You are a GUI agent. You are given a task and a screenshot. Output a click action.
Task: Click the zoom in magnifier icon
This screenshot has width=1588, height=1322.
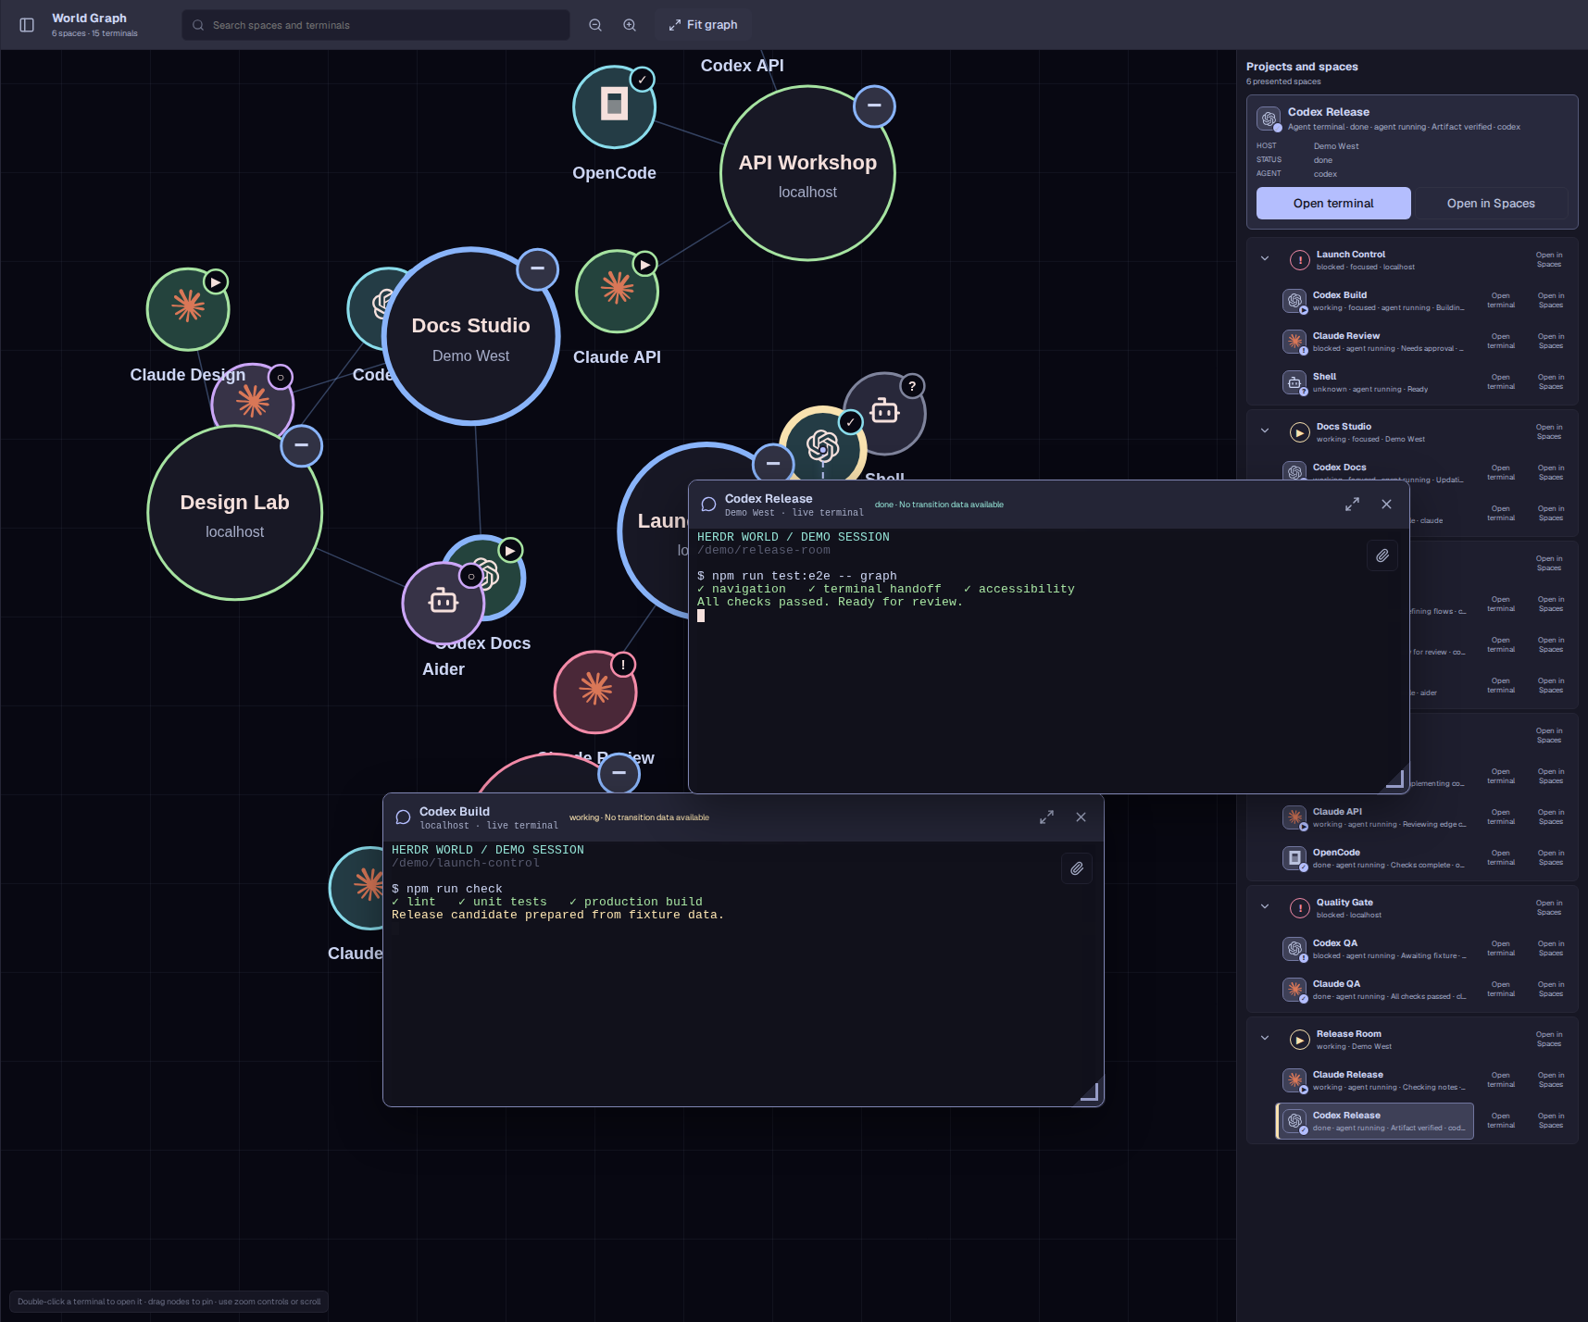click(630, 25)
